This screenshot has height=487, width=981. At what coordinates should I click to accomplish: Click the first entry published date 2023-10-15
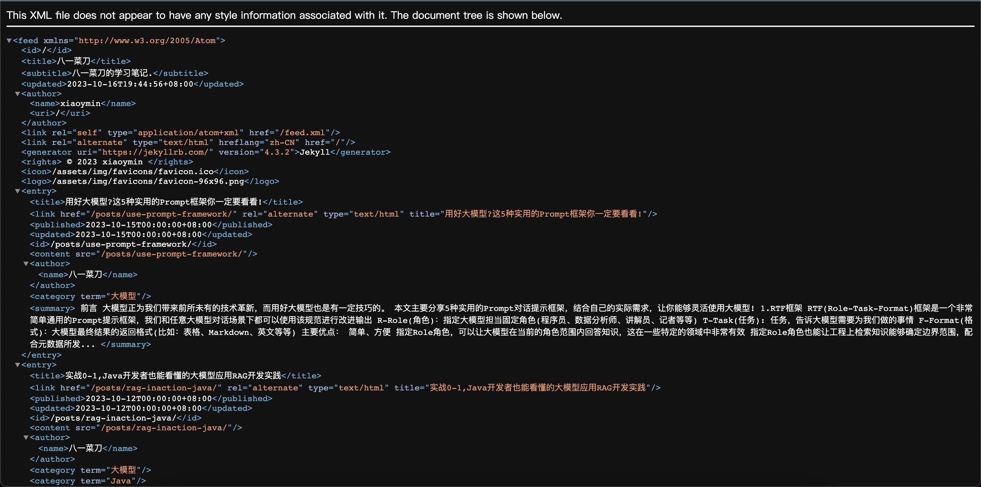(149, 225)
